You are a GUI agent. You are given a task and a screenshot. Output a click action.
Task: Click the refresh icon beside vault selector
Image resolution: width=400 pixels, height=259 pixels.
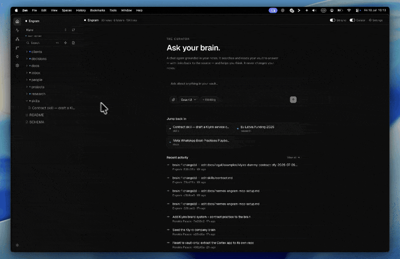pos(74,30)
